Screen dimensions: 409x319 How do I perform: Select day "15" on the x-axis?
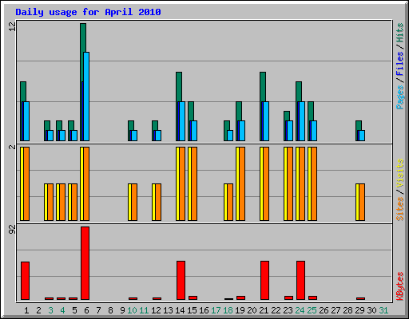click(192, 310)
